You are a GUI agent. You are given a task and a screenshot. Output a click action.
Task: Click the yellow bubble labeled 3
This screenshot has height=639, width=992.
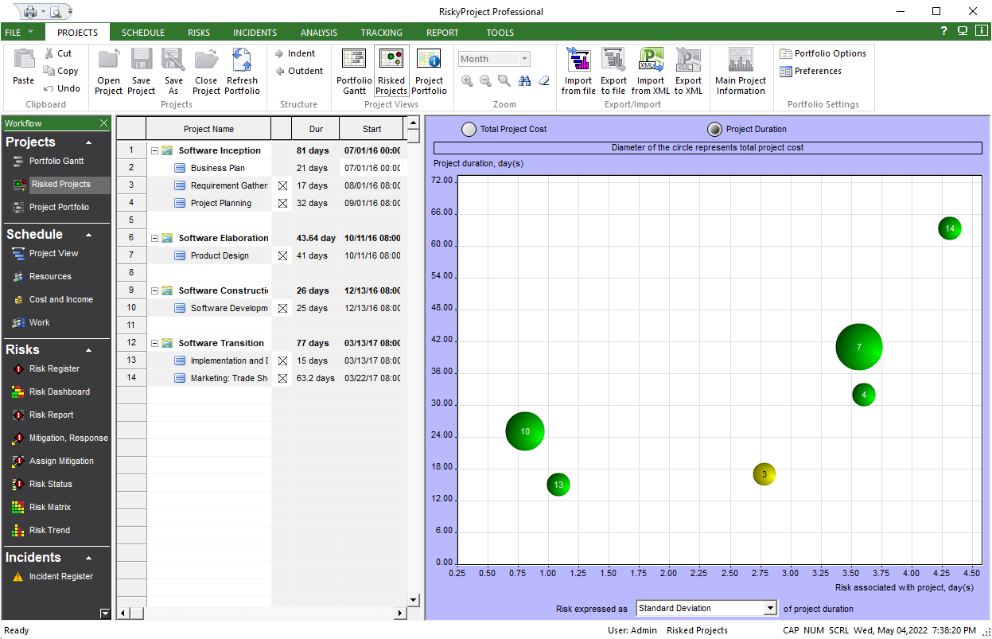764,474
